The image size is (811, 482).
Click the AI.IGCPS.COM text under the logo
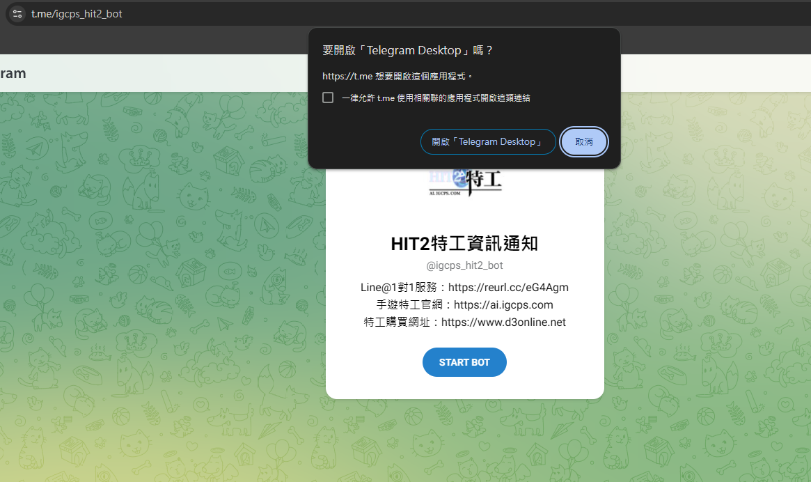446,194
